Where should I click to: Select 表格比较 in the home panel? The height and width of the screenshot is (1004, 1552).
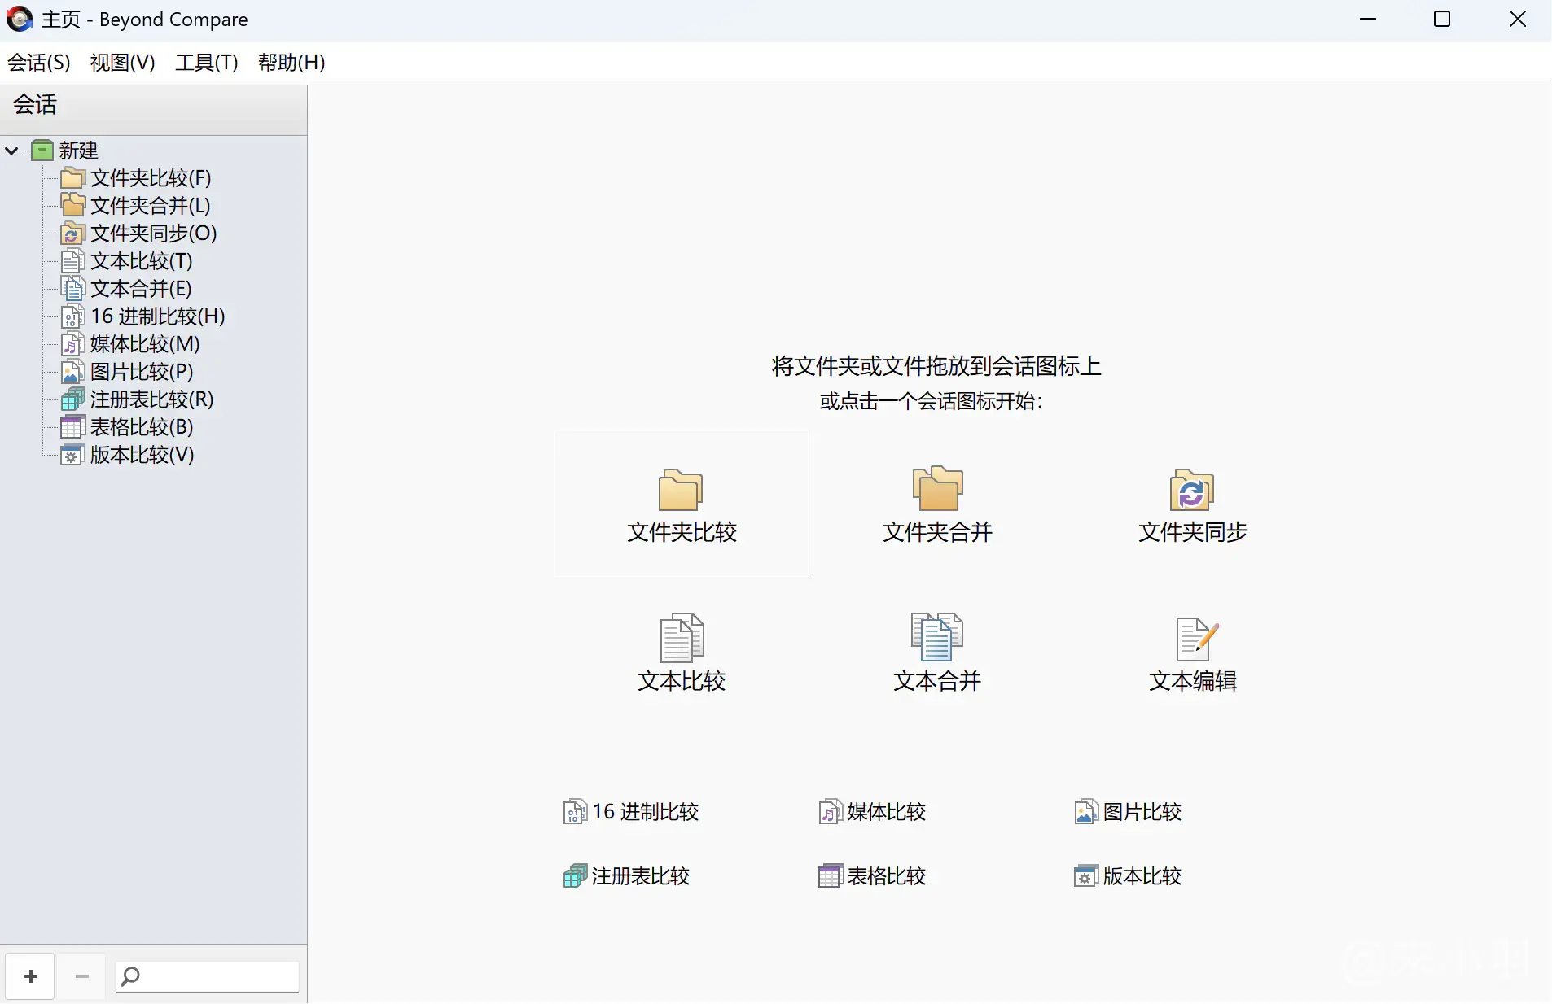click(x=872, y=876)
